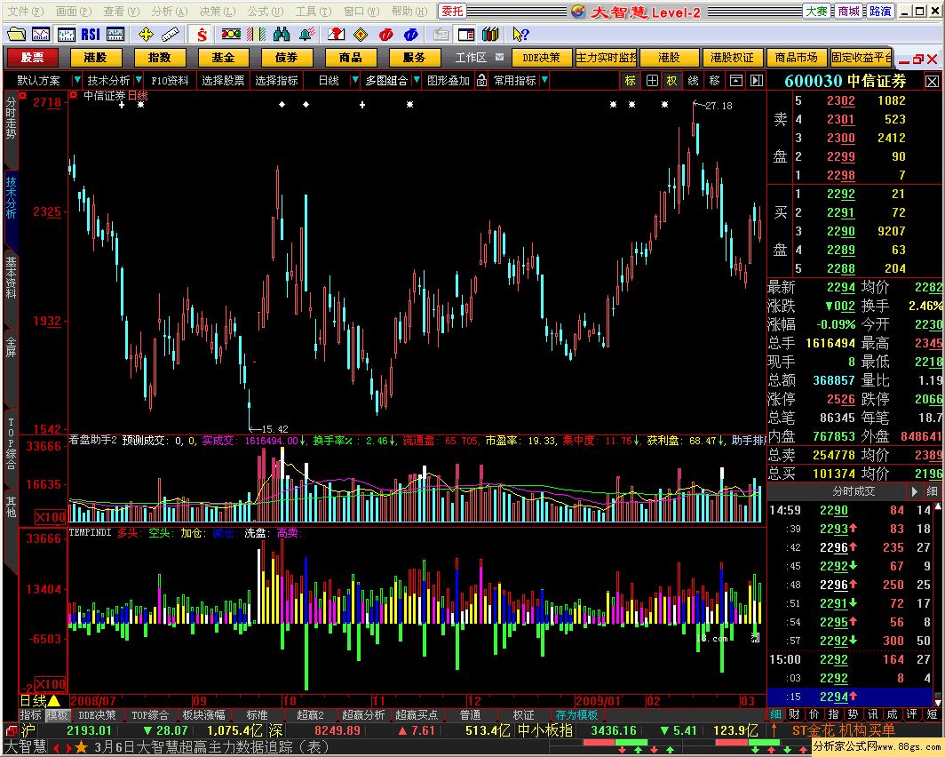Open the 公式(U) menu
Image resolution: width=945 pixels, height=757 pixels.
pos(266,11)
